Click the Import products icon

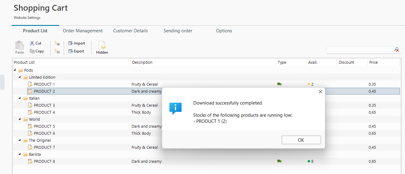71,43
